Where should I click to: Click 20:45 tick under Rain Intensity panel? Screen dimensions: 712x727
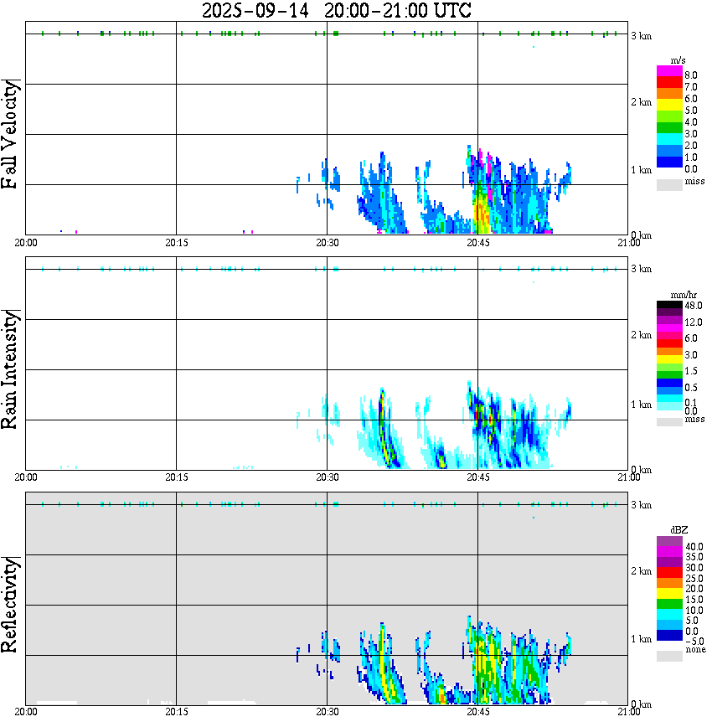[x=477, y=477]
